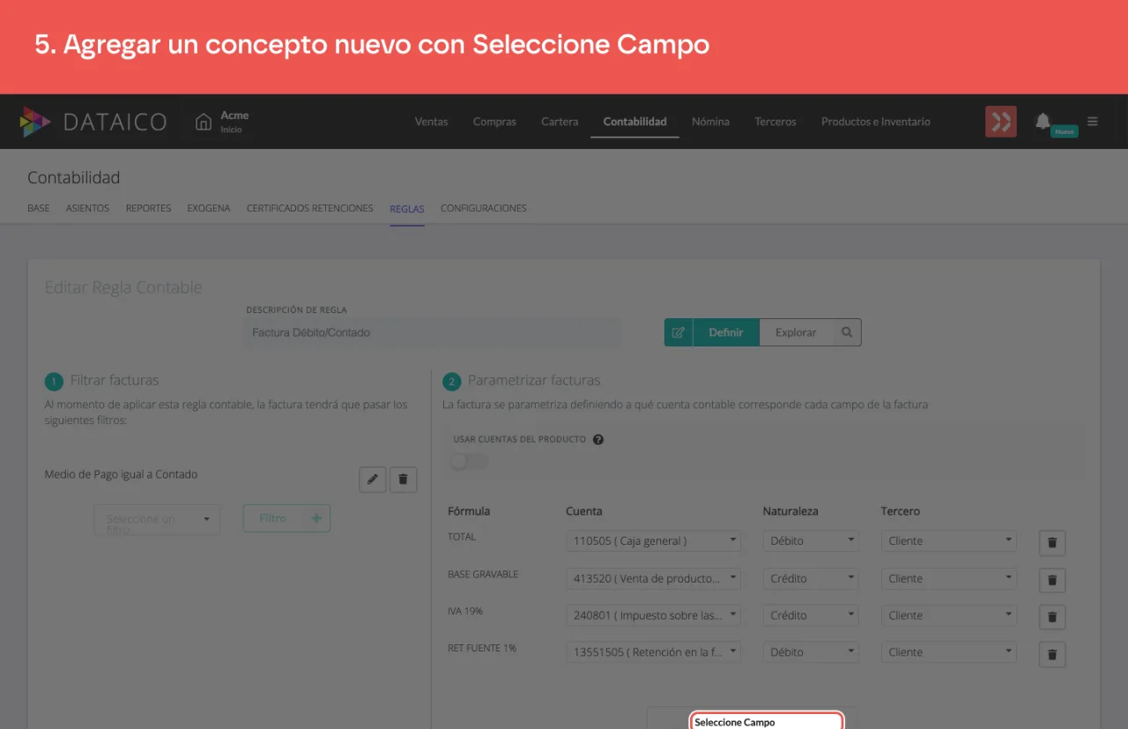Click the Explorar button
Screen dimensions: 1128x729
796,332
